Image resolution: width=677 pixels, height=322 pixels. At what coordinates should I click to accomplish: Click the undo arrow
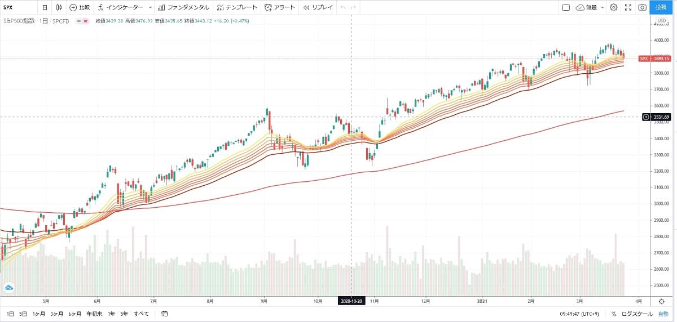click(342, 8)
